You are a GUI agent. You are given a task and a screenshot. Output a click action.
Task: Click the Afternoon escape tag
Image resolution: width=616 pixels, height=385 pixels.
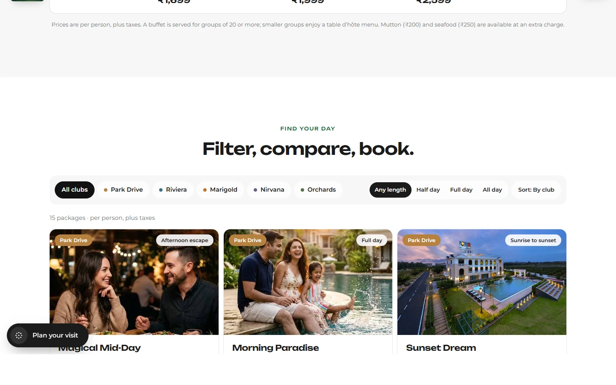(185, 240)
